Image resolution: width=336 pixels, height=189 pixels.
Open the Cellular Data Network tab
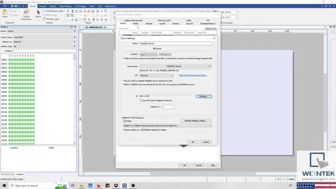click(x=133, y=20)
